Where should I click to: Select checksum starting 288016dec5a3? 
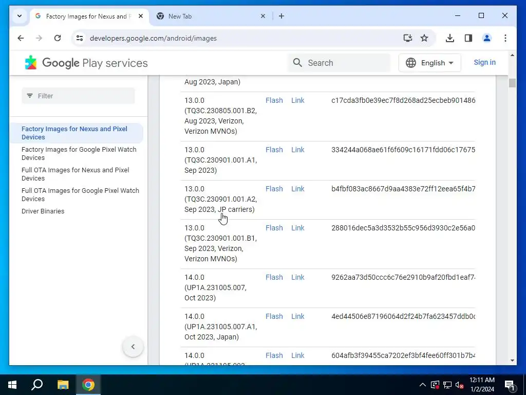(x=403, y=228)
